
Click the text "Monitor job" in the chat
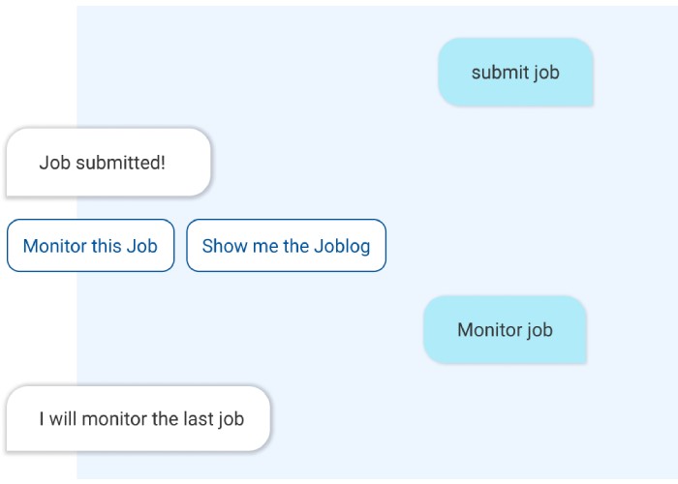505,330
